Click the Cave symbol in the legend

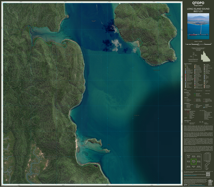point(204,83)
